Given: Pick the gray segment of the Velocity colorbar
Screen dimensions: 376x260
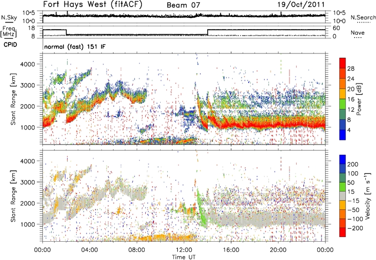Looking at the screenshot, I should (x=343, y=196).
